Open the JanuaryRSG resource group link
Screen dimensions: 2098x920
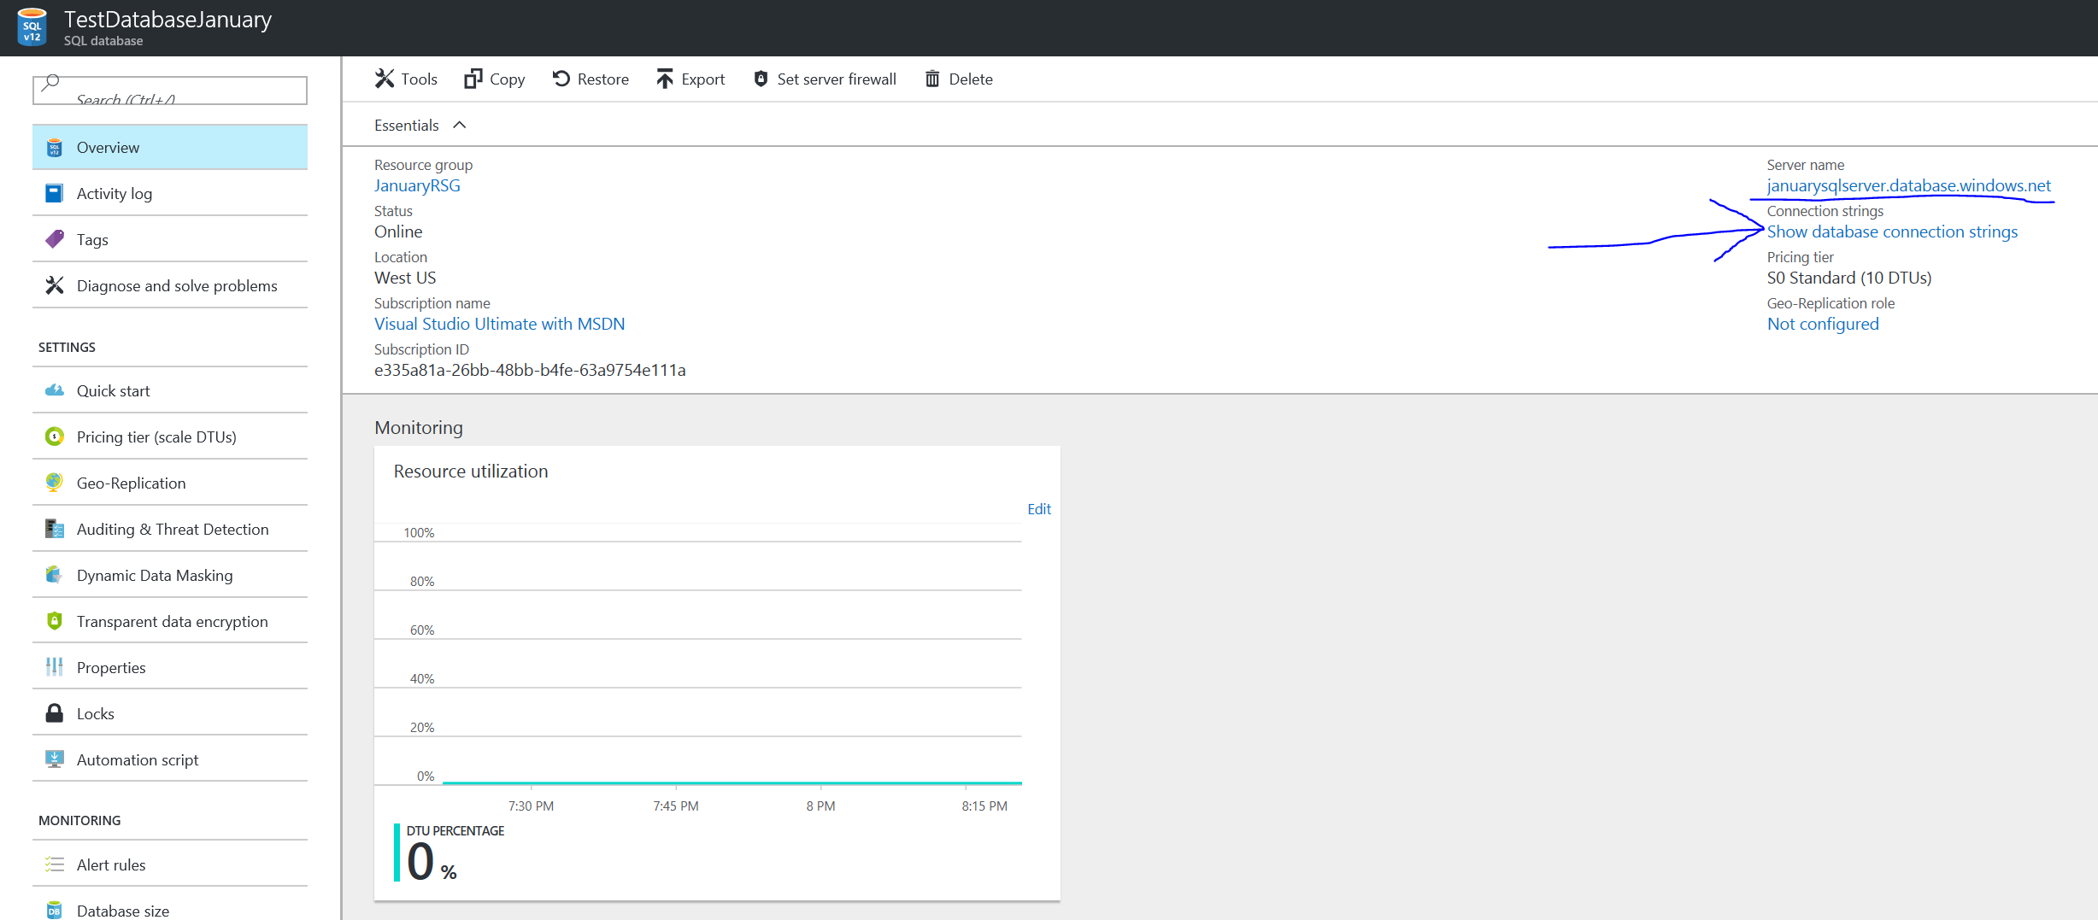pyautogui.click(x=417, y=185)
